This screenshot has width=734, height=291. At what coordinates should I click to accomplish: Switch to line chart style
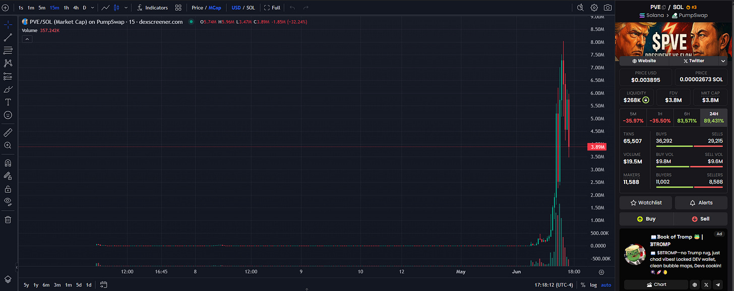(106, 8)
